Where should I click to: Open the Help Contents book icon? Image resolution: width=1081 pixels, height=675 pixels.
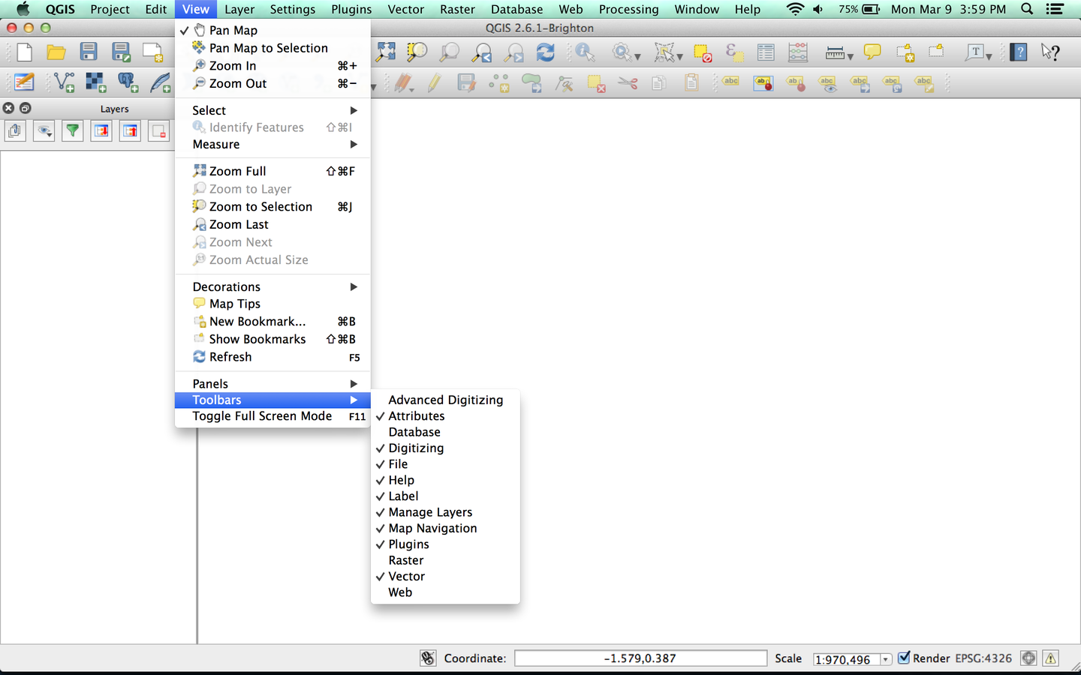(1019, 52)
